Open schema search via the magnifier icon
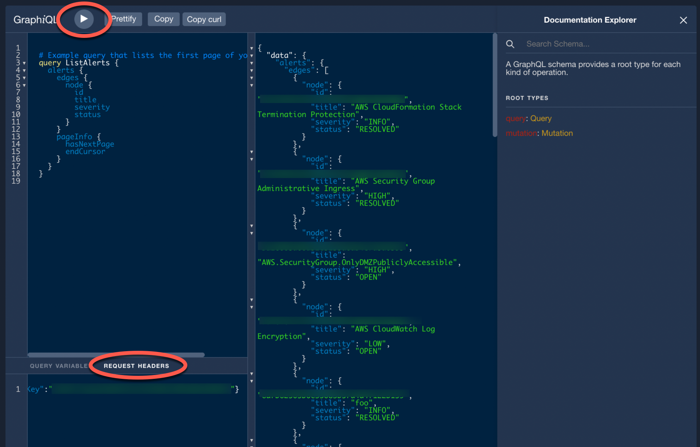The height and width of the screenshot is (447, 700). tap(510, 44)
